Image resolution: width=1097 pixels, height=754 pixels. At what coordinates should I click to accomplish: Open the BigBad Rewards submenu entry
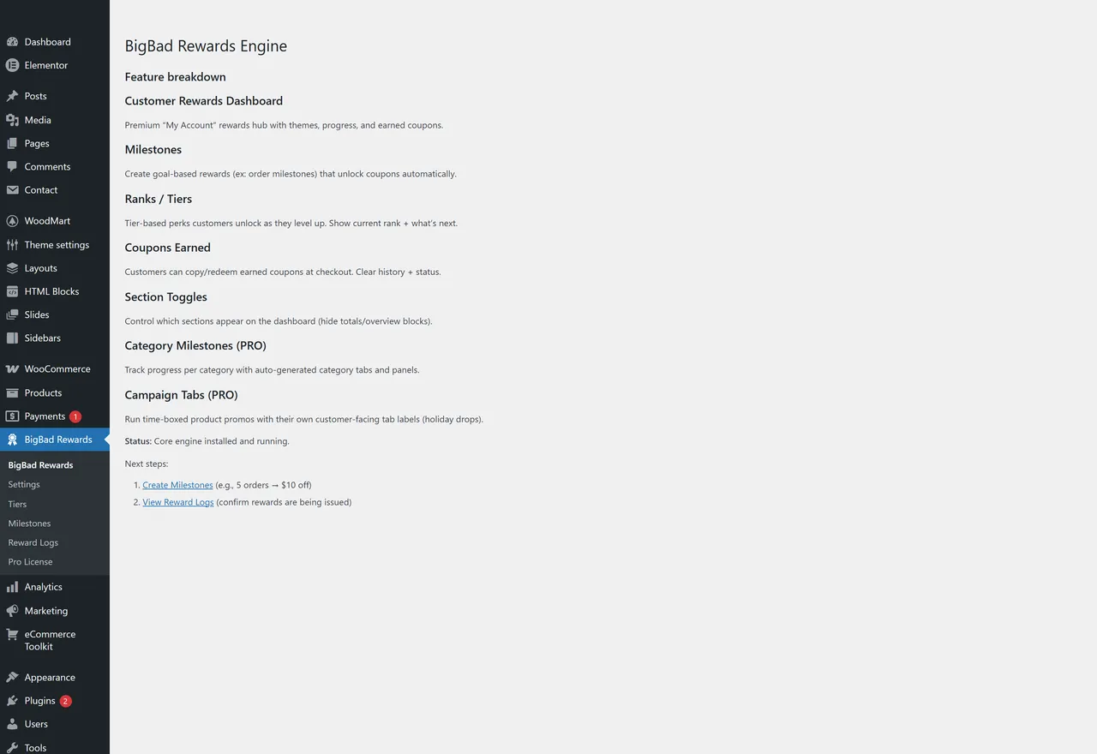pyautogui.click(x=40, y=465)
